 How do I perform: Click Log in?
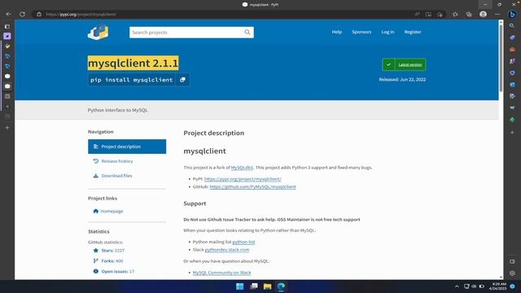(387, 32)
